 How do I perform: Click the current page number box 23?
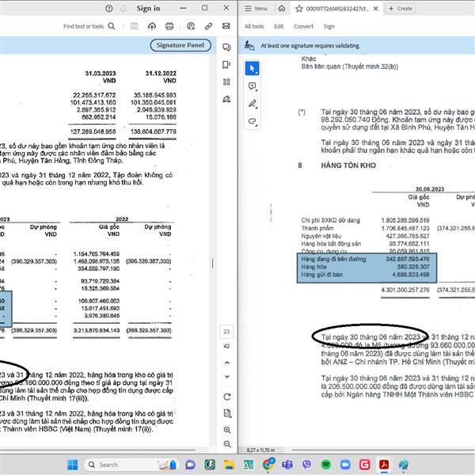(x=226, y=332)
